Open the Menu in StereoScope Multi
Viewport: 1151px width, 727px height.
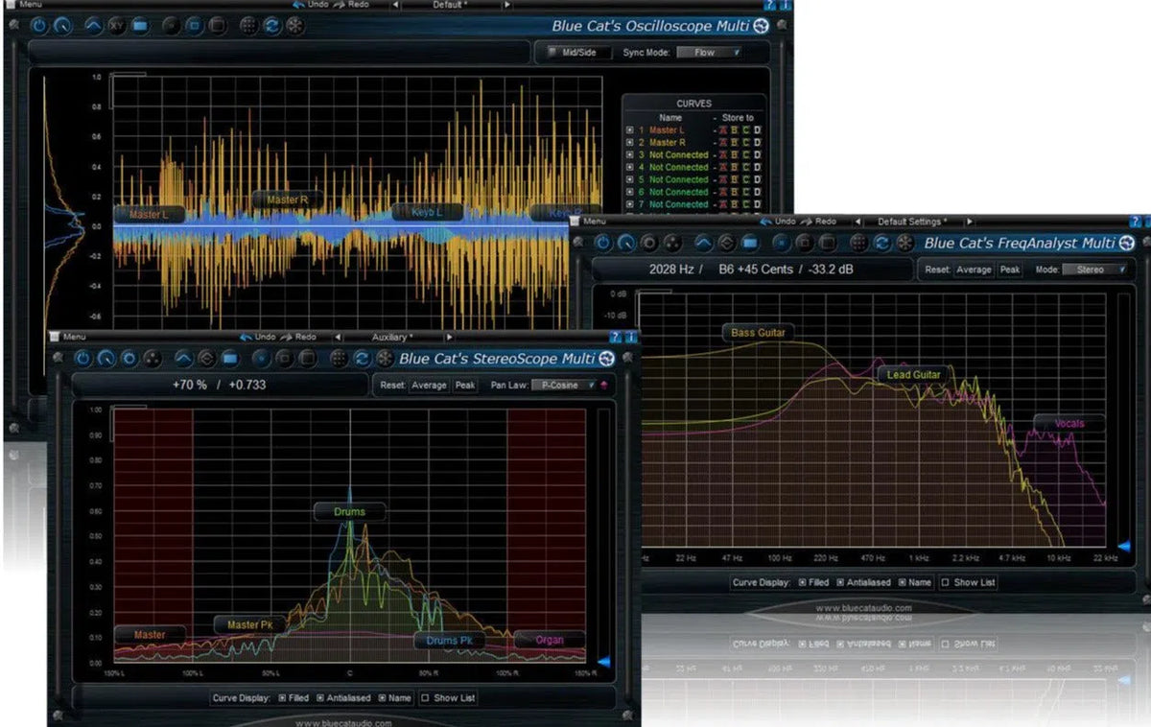75,337
